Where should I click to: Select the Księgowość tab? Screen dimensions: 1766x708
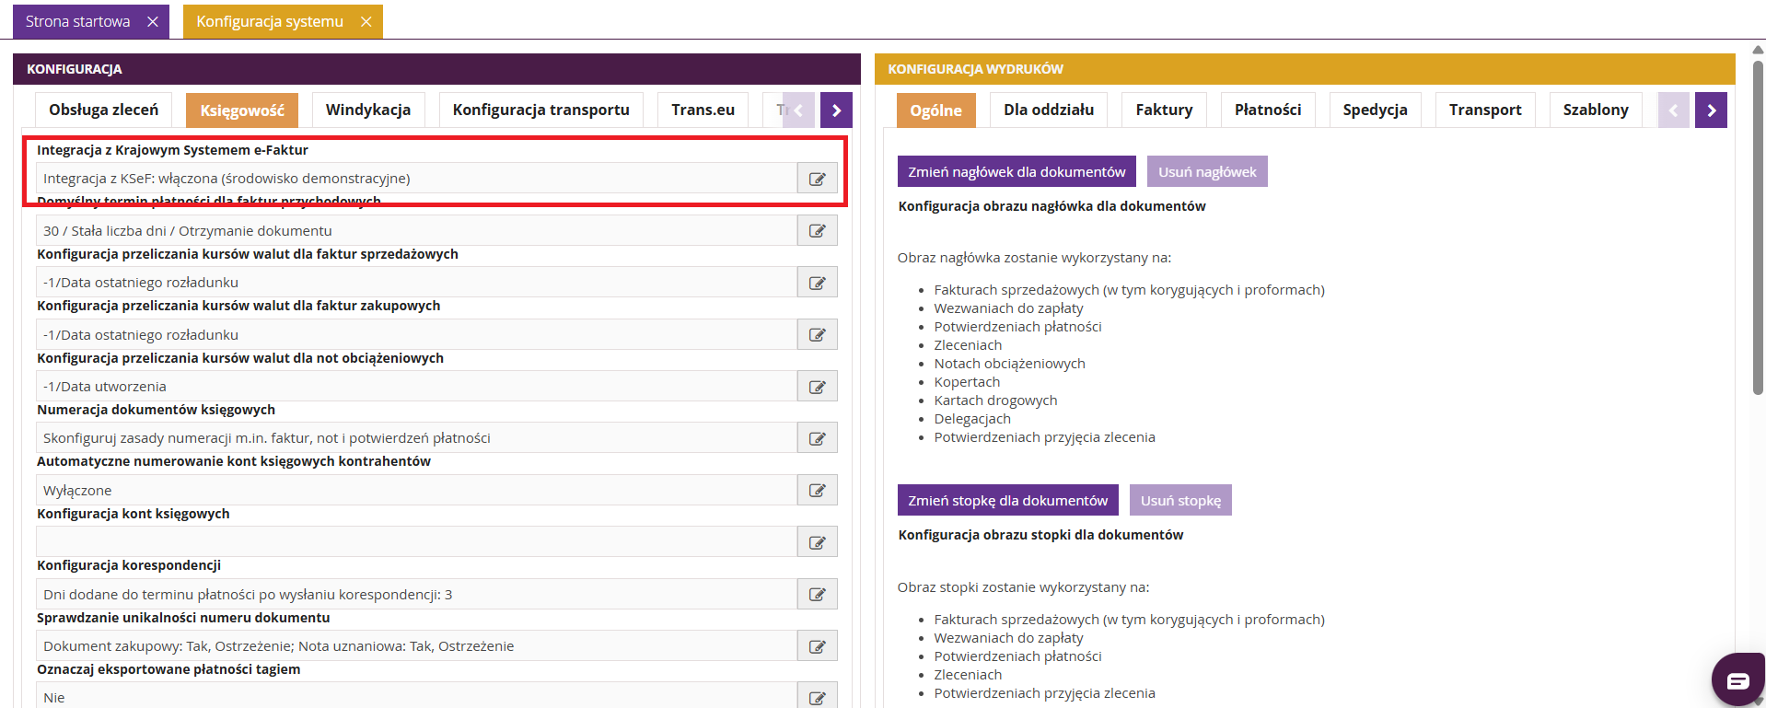[x=242, y=110]
